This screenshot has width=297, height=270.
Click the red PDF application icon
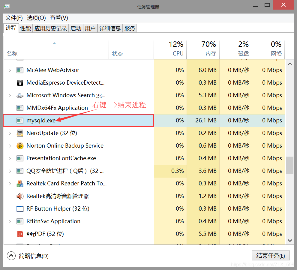click(20, 234)
